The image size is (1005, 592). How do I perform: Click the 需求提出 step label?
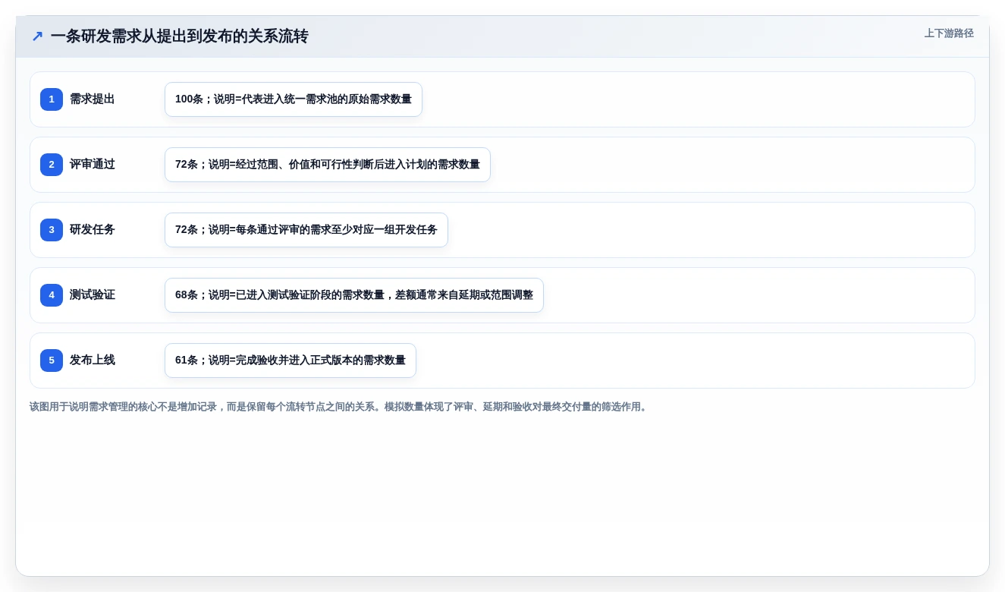tap(93, 99)
